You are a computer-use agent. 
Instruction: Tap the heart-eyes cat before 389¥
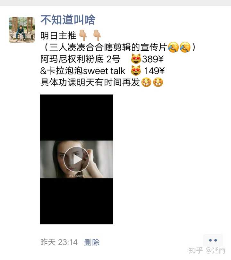[x=136, y=59]
